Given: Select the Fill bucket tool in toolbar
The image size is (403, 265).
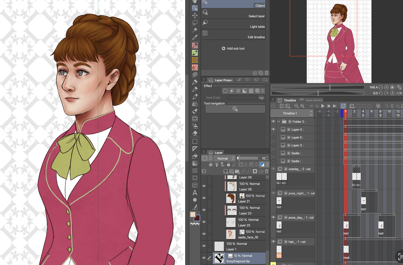Looking at the screenshot, I should coord(195,156).
